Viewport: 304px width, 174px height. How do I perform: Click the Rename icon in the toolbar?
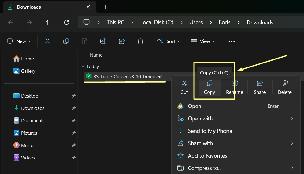click(103, 41)
